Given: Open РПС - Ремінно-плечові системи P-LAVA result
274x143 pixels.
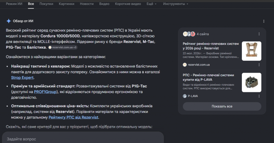Looking at the screenshot, I should 208,77.
